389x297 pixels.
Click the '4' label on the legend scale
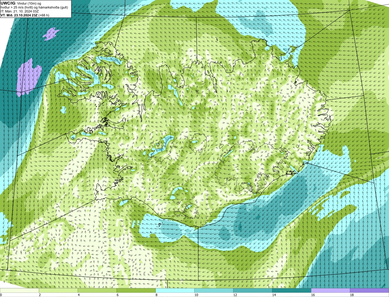79,295
